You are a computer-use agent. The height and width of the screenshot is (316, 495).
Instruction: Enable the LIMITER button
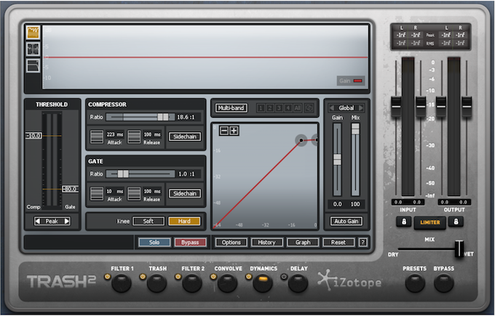[x=430, y=222]
